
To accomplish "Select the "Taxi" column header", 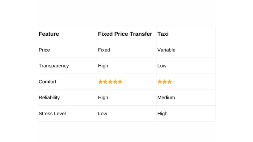I will (x=163, y=34).
